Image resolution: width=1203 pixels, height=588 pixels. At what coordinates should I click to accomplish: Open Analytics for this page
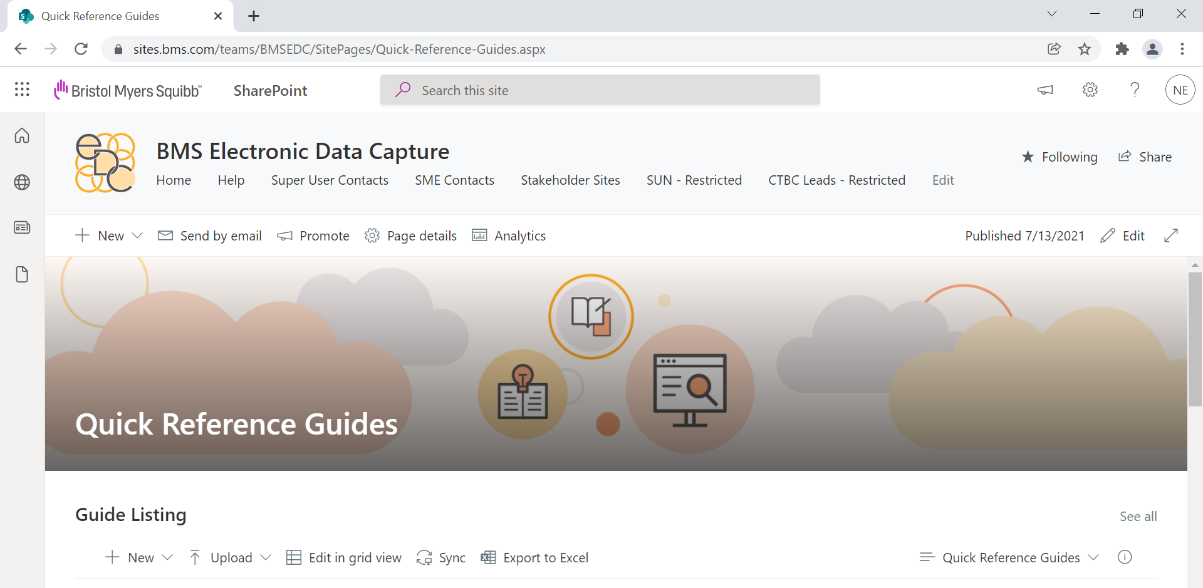[x=509, y=235]
